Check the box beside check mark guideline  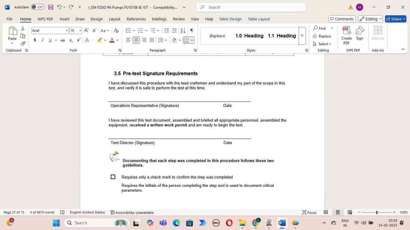113,177
